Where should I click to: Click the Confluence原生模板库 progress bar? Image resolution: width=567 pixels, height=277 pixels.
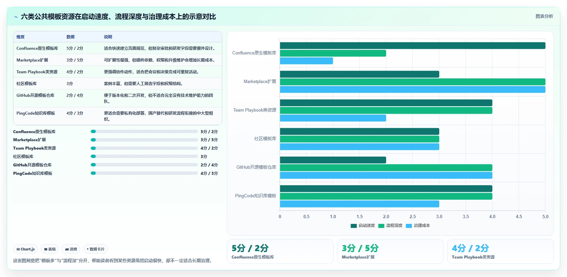144,131
